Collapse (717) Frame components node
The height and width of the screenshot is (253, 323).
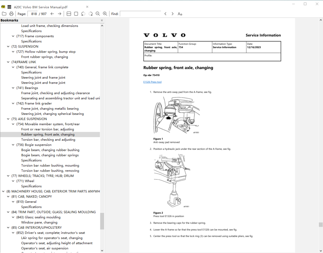click(13, 36)
